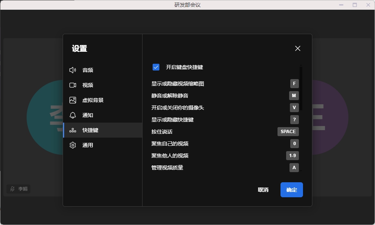Click the camera icon for 视频 settings
Viewport: 375px width, 225px height.
(73, 85)
